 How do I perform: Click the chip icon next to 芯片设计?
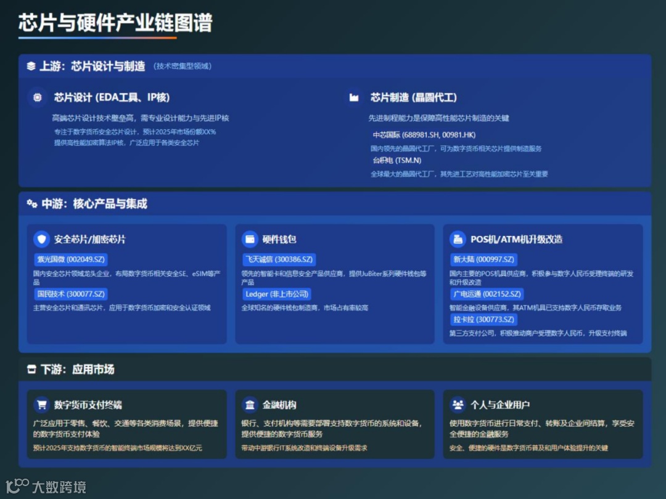click(38, 97)
